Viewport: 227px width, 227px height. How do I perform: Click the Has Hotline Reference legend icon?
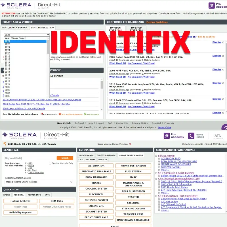click(60, 114)
